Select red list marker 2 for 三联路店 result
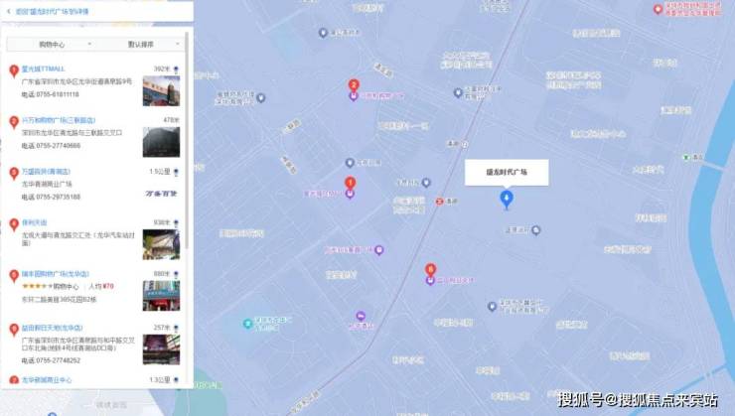The height and width of the screenshot is (416, 735). (14, 122)
